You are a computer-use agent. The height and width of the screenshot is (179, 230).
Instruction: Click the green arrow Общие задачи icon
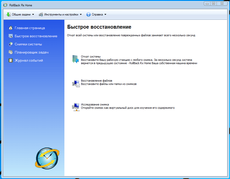coord(8,14)
